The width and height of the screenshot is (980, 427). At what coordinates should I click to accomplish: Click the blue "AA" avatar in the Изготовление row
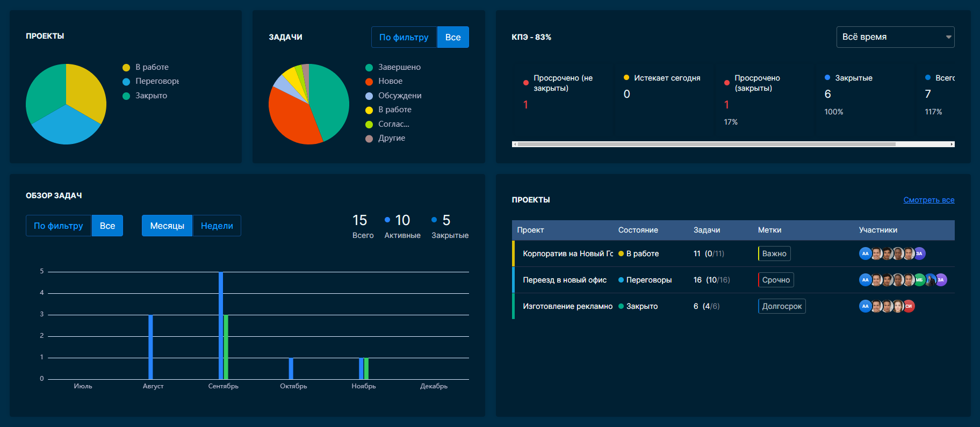[x=865, y=306]
